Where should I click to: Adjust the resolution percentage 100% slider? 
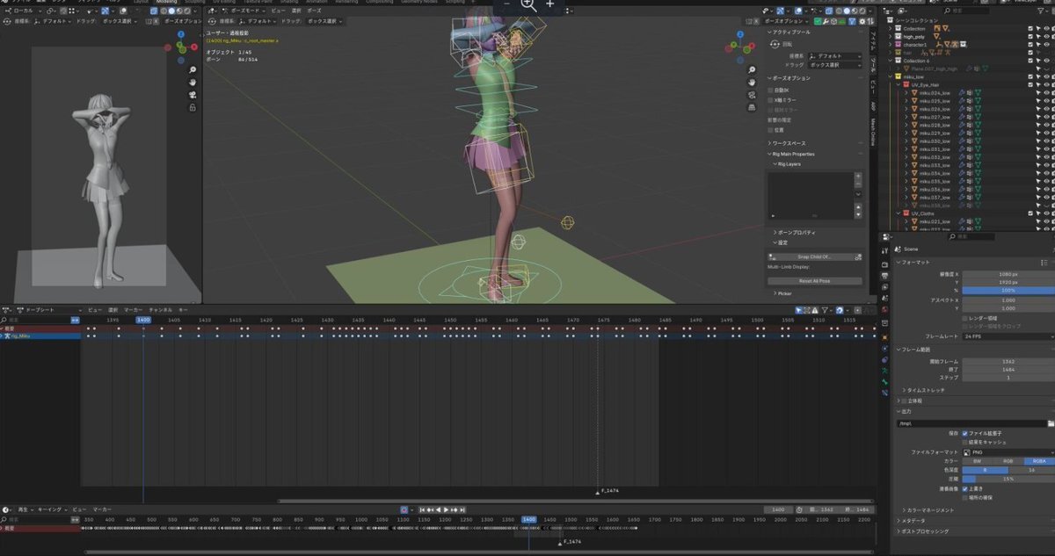click(1008, 290)
